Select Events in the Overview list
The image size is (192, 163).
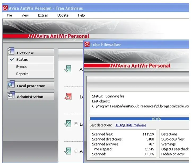[x=31, y=67]
